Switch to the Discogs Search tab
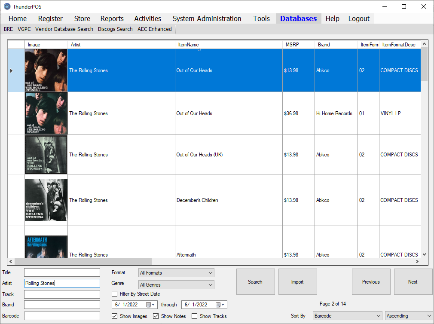Viewport: 434px width, 324px height. click(x=115, y=29)
